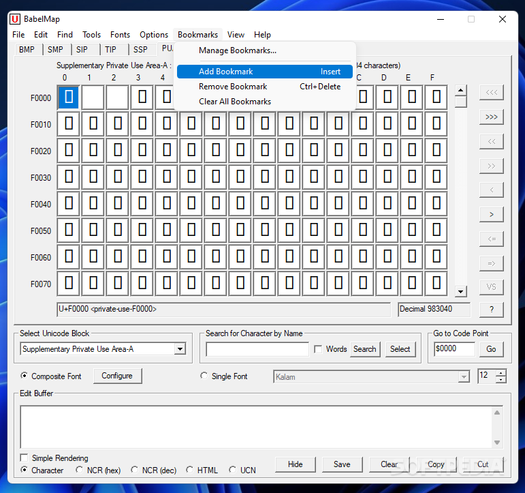Click the Select button
Image resolution: width=525 pixels, height=493 pixels.
[400, 349]
